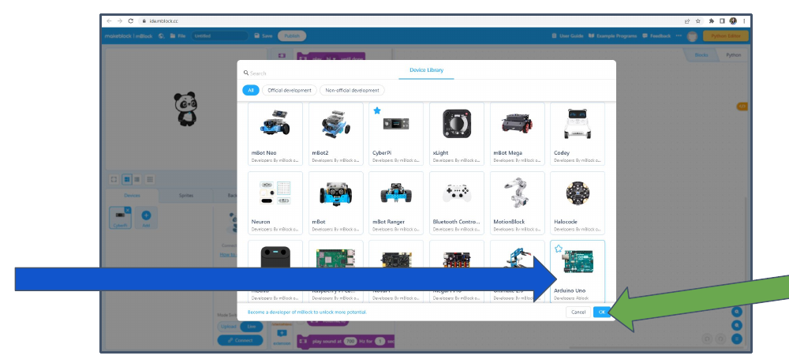Select the mBot Neo device card
This screenshot has height=363, width=789.
coord(275,134)
